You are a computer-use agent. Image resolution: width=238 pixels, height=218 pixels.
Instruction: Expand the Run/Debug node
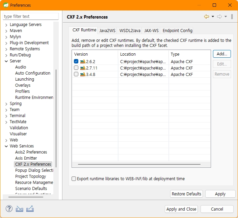[6, 55]
